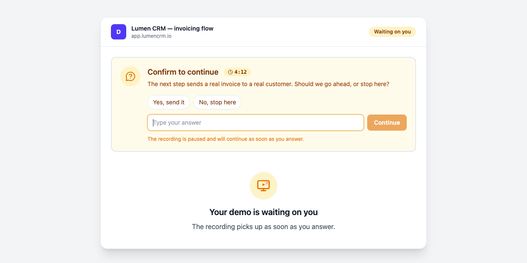Select the 4:12 countdown timer text

pyautogui.click(x=241, y=72)
